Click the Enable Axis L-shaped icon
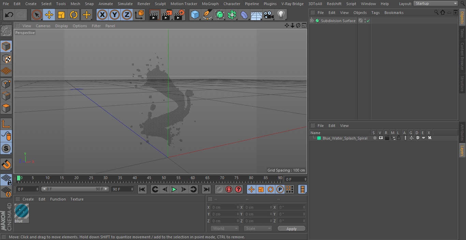The height and width of the screenshot is (240, 466). point(6,124)
